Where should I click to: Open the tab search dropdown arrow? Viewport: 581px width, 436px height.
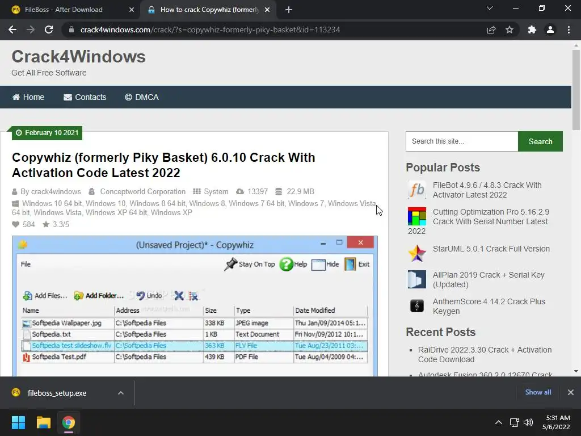[490, 8]
